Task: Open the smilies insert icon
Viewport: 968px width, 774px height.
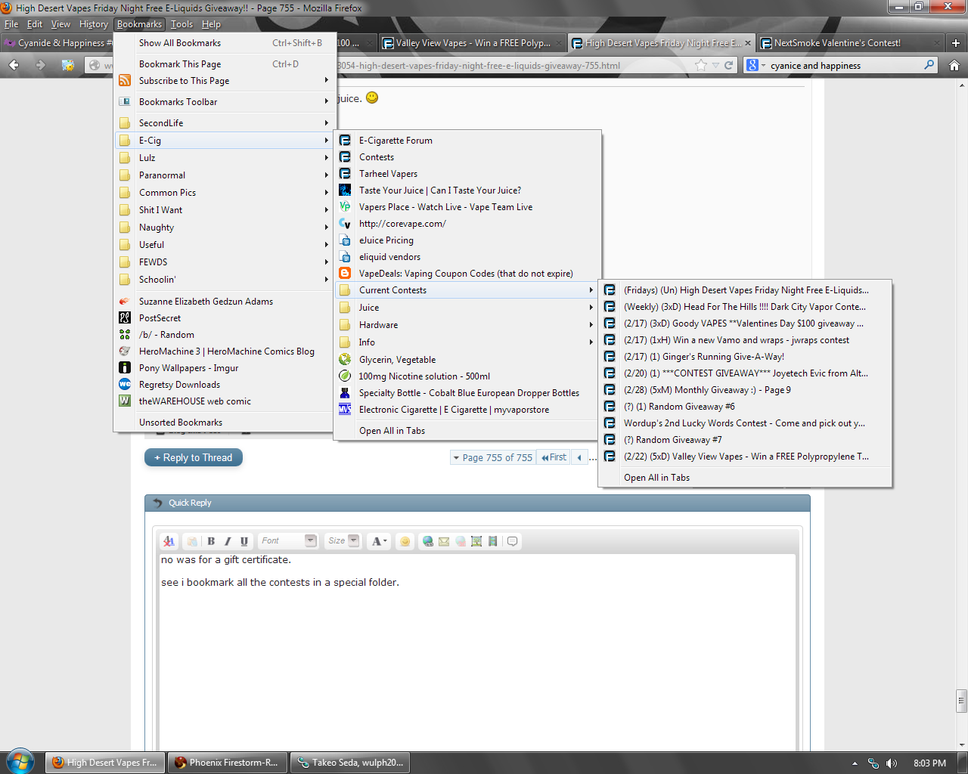Action: [x=405, y=541]
